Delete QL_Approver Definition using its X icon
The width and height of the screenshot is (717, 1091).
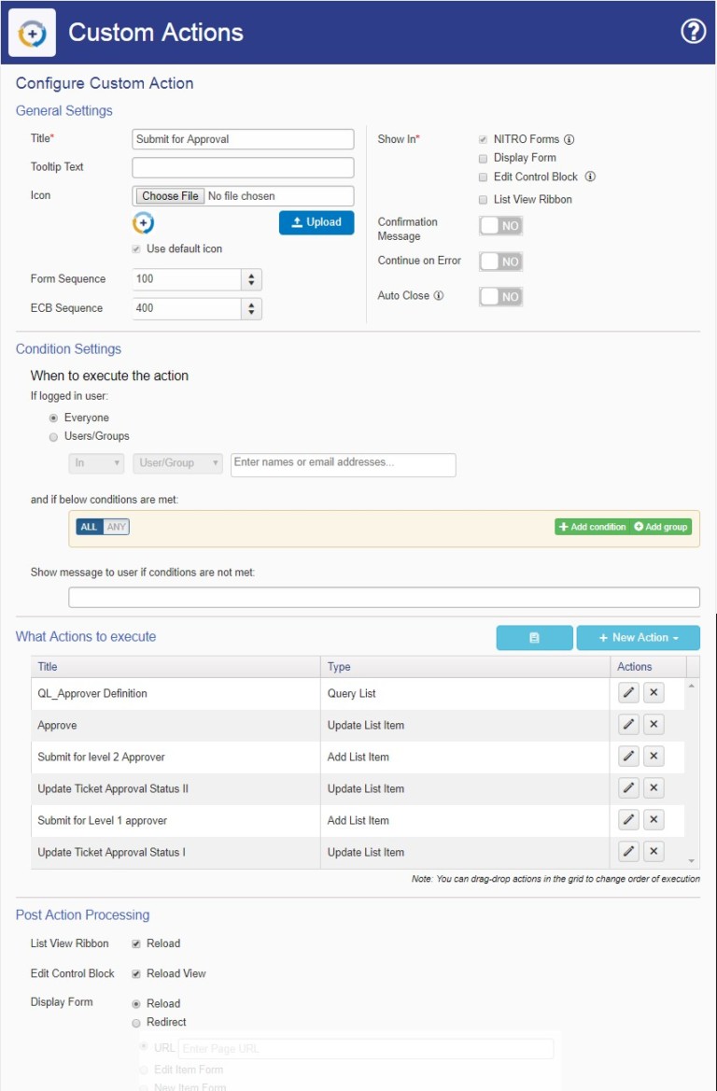[654, 692]
